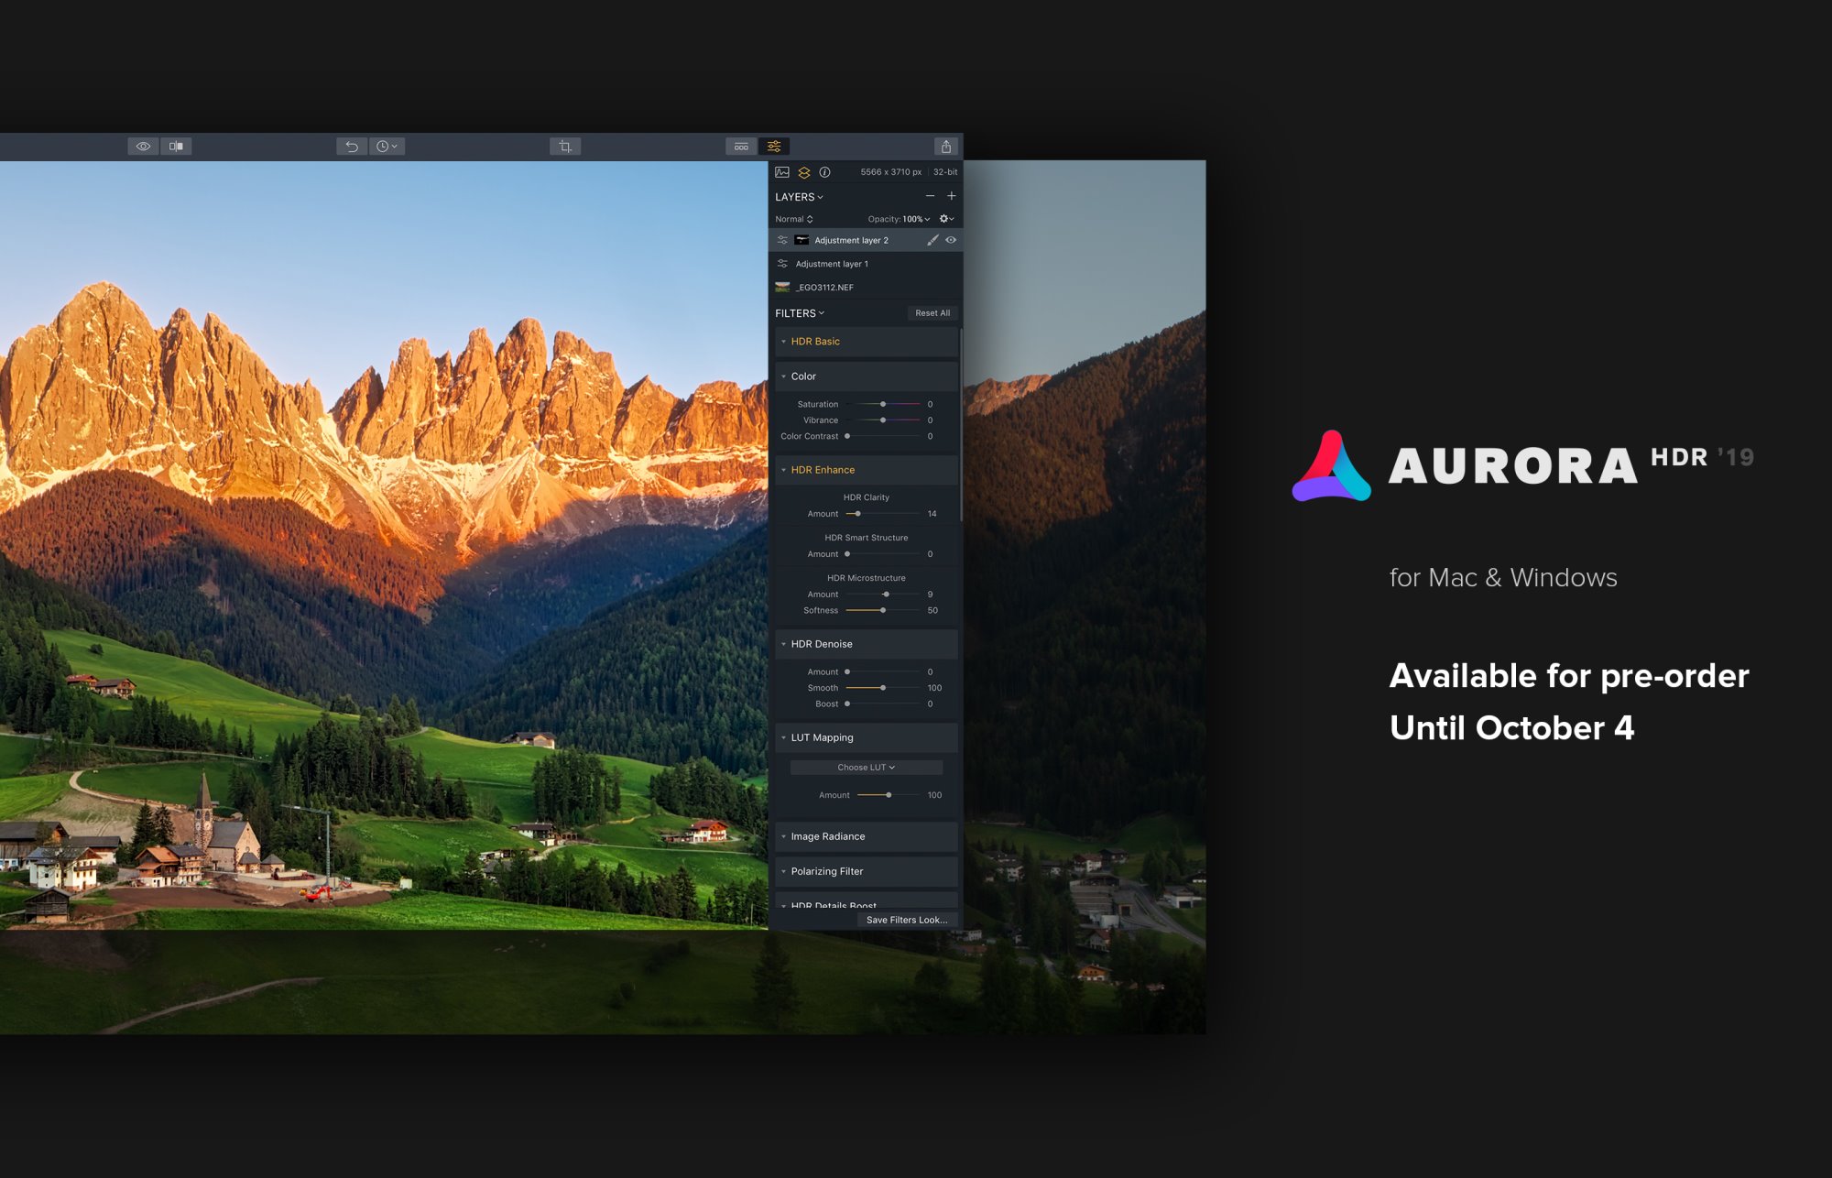Remove the selected layer with minus
The width and height of the screenshot is (1832, 1178).
(930, 196)
